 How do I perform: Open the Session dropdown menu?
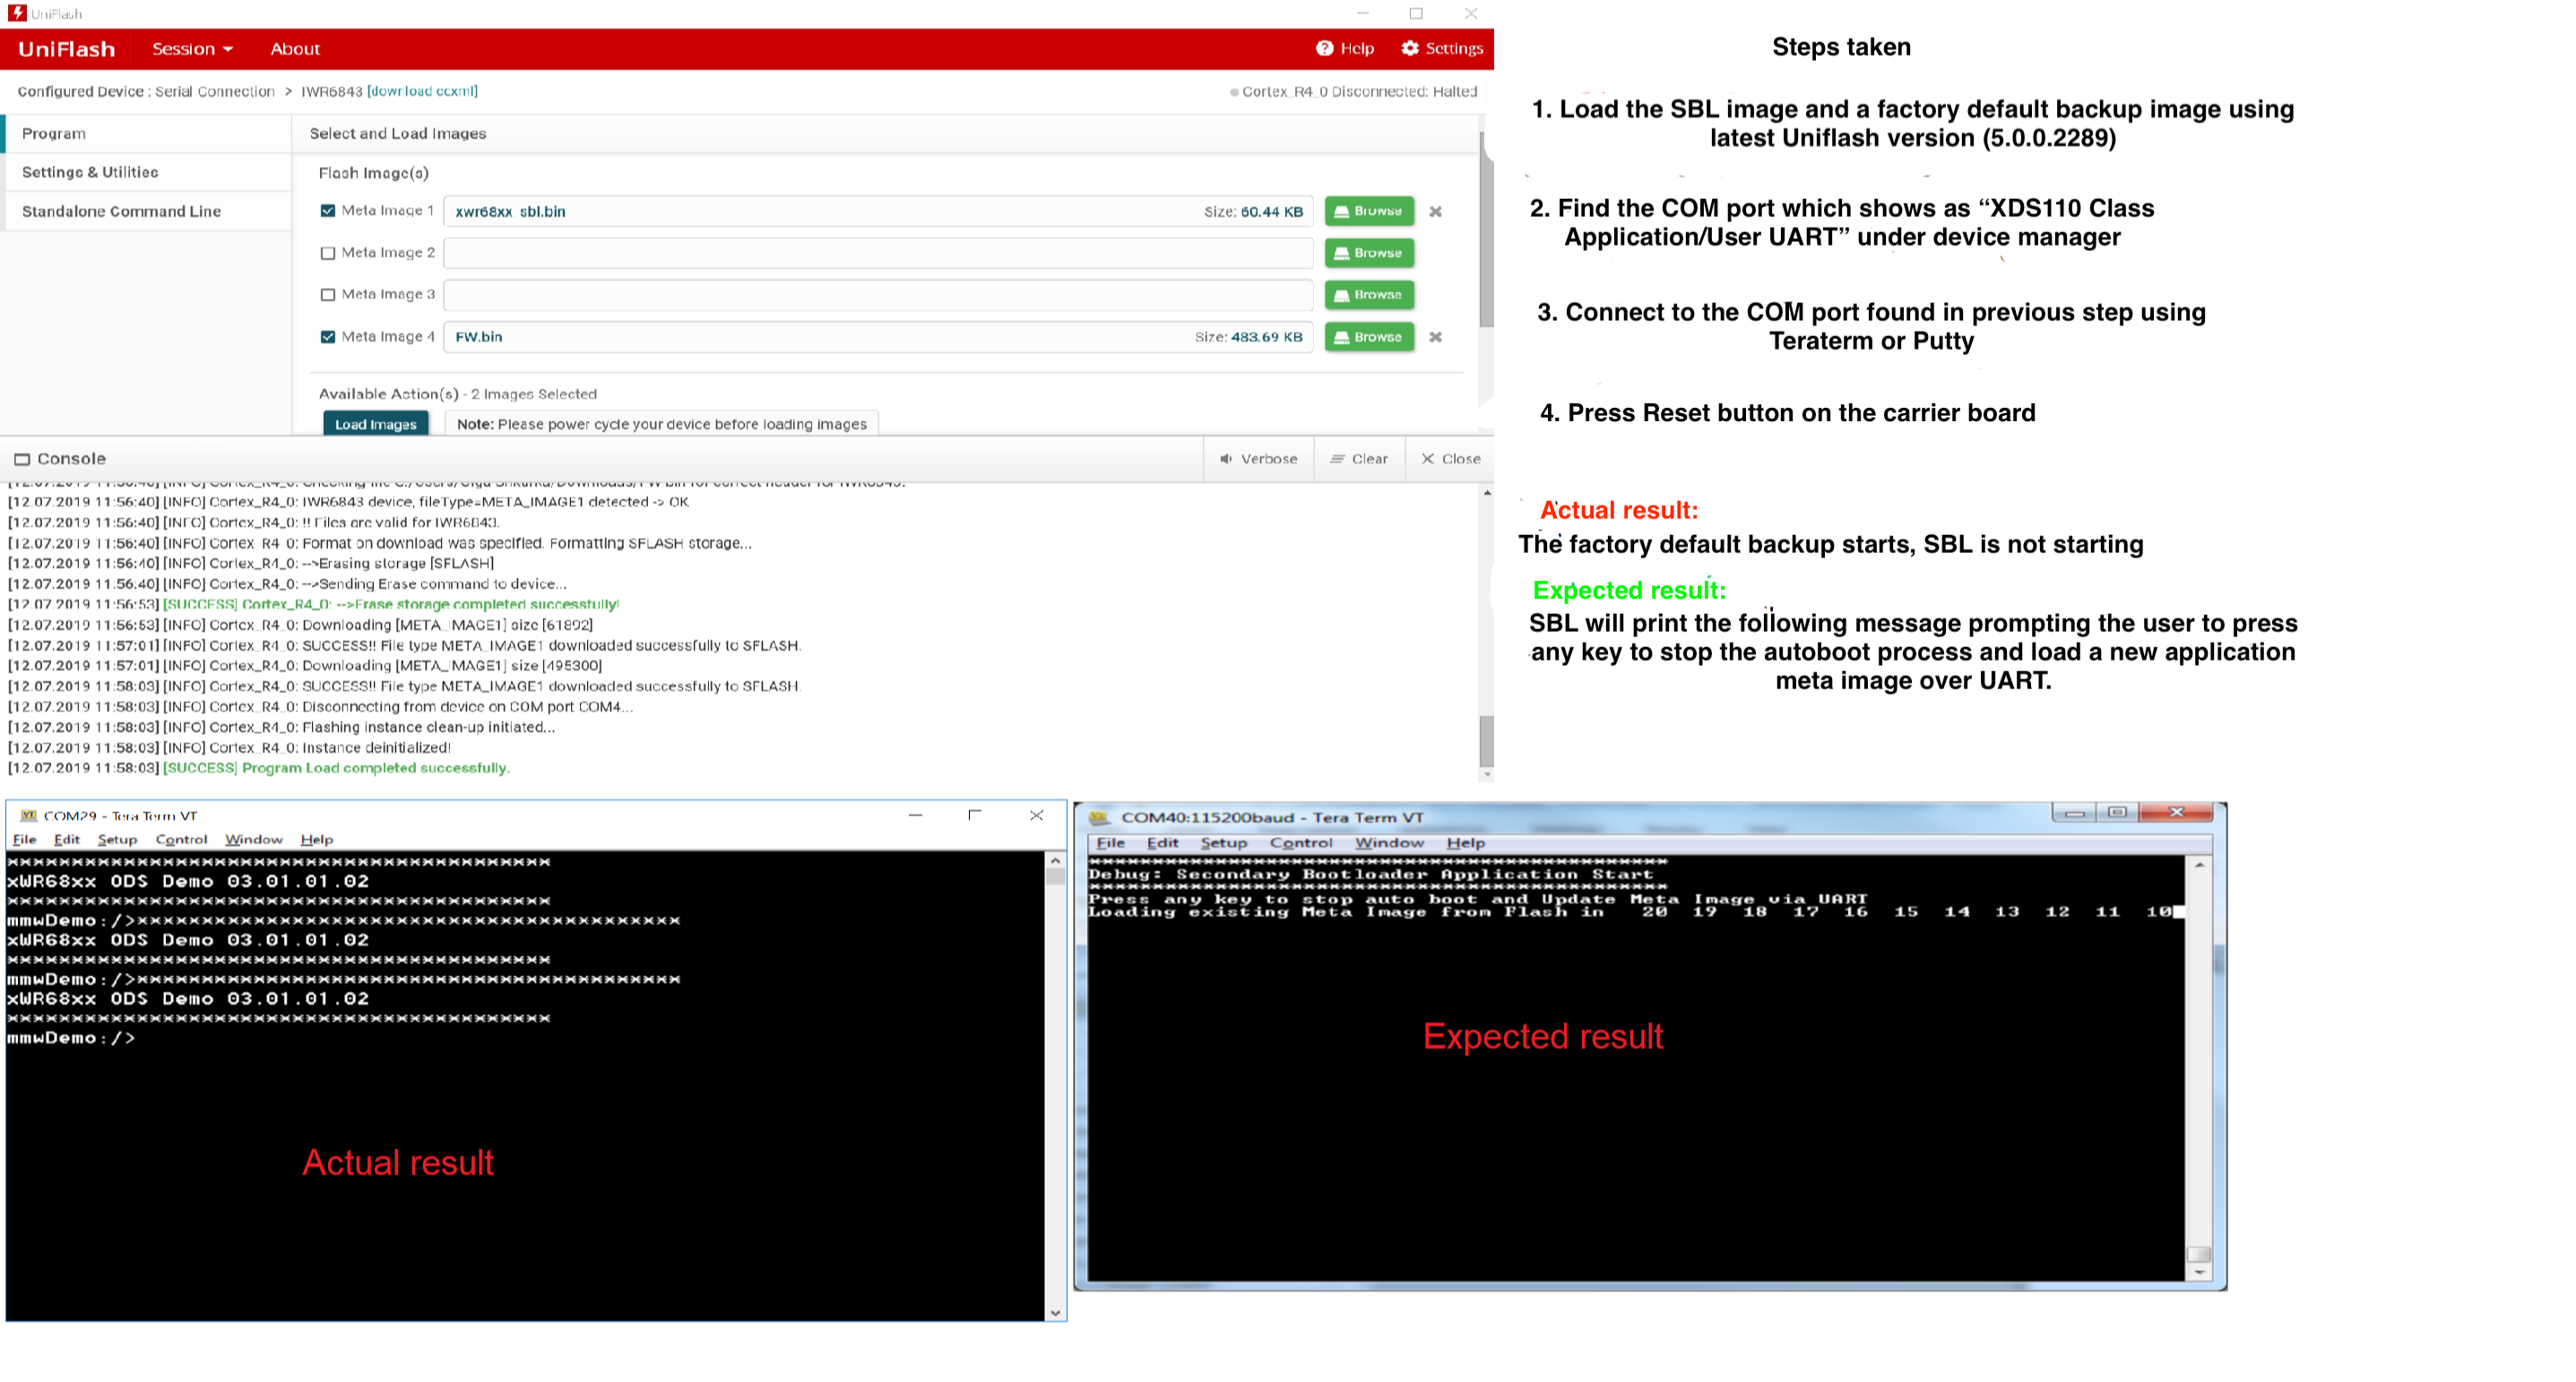(x=192, y=48)
